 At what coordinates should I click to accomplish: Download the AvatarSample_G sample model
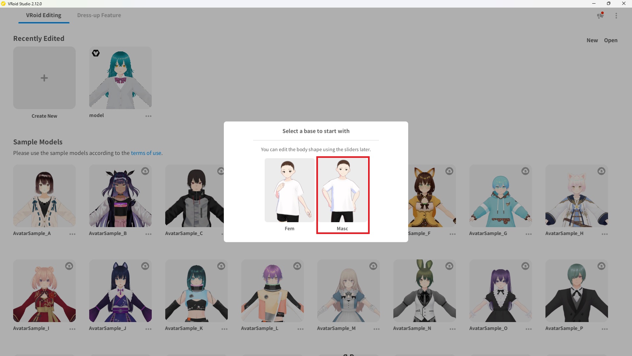525,171
